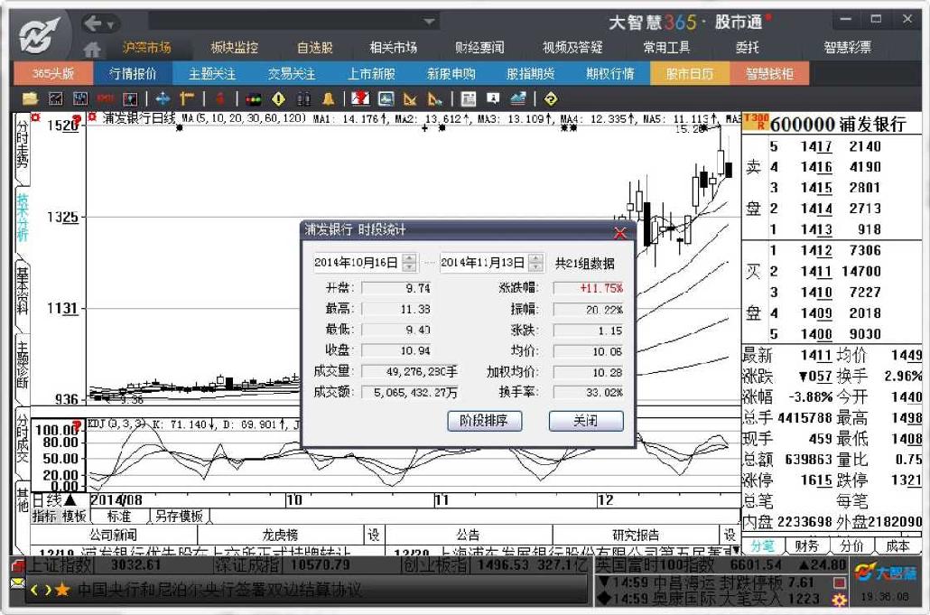The width and height of the screenshot is (930, 615).
Task: Click the 另存模板 template tab
Action: click(179, 516)
